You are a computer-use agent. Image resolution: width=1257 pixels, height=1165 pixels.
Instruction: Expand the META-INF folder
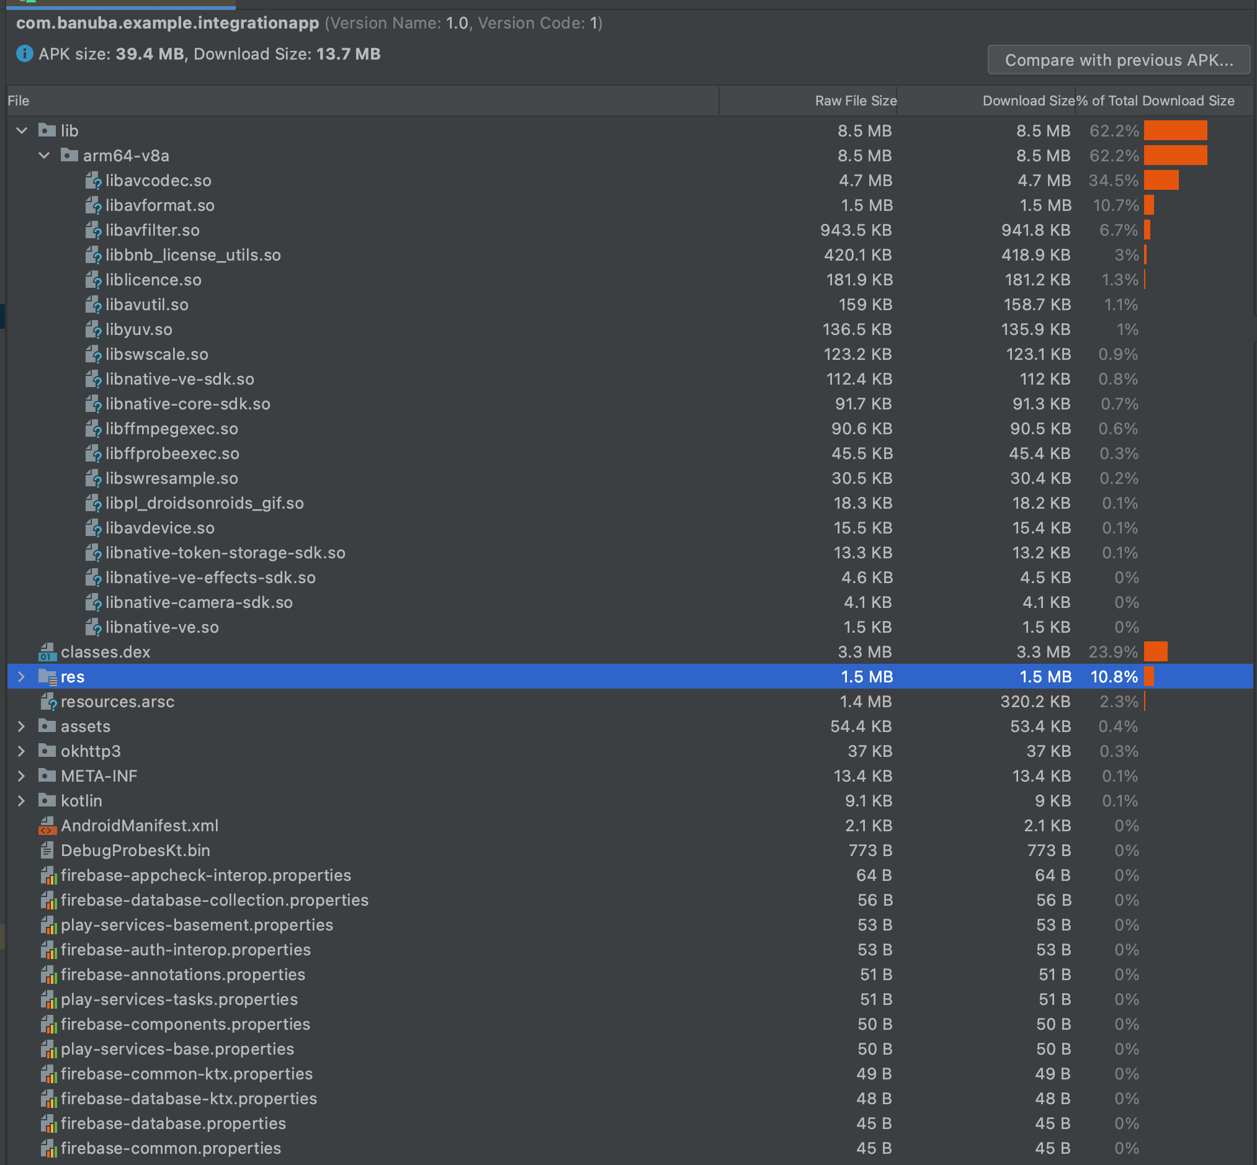22,776
